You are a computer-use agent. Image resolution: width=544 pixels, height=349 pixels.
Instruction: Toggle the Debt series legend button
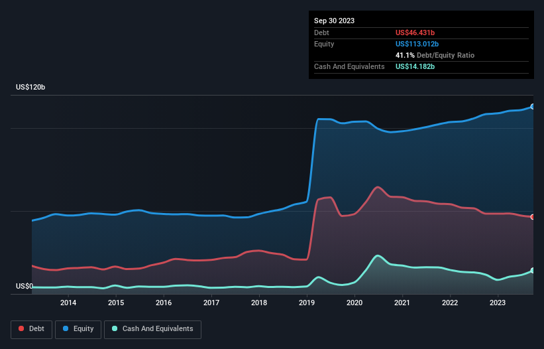32,329
